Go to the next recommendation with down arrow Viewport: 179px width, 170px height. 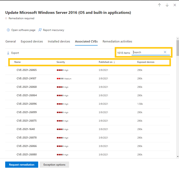(x=167, y=5)
